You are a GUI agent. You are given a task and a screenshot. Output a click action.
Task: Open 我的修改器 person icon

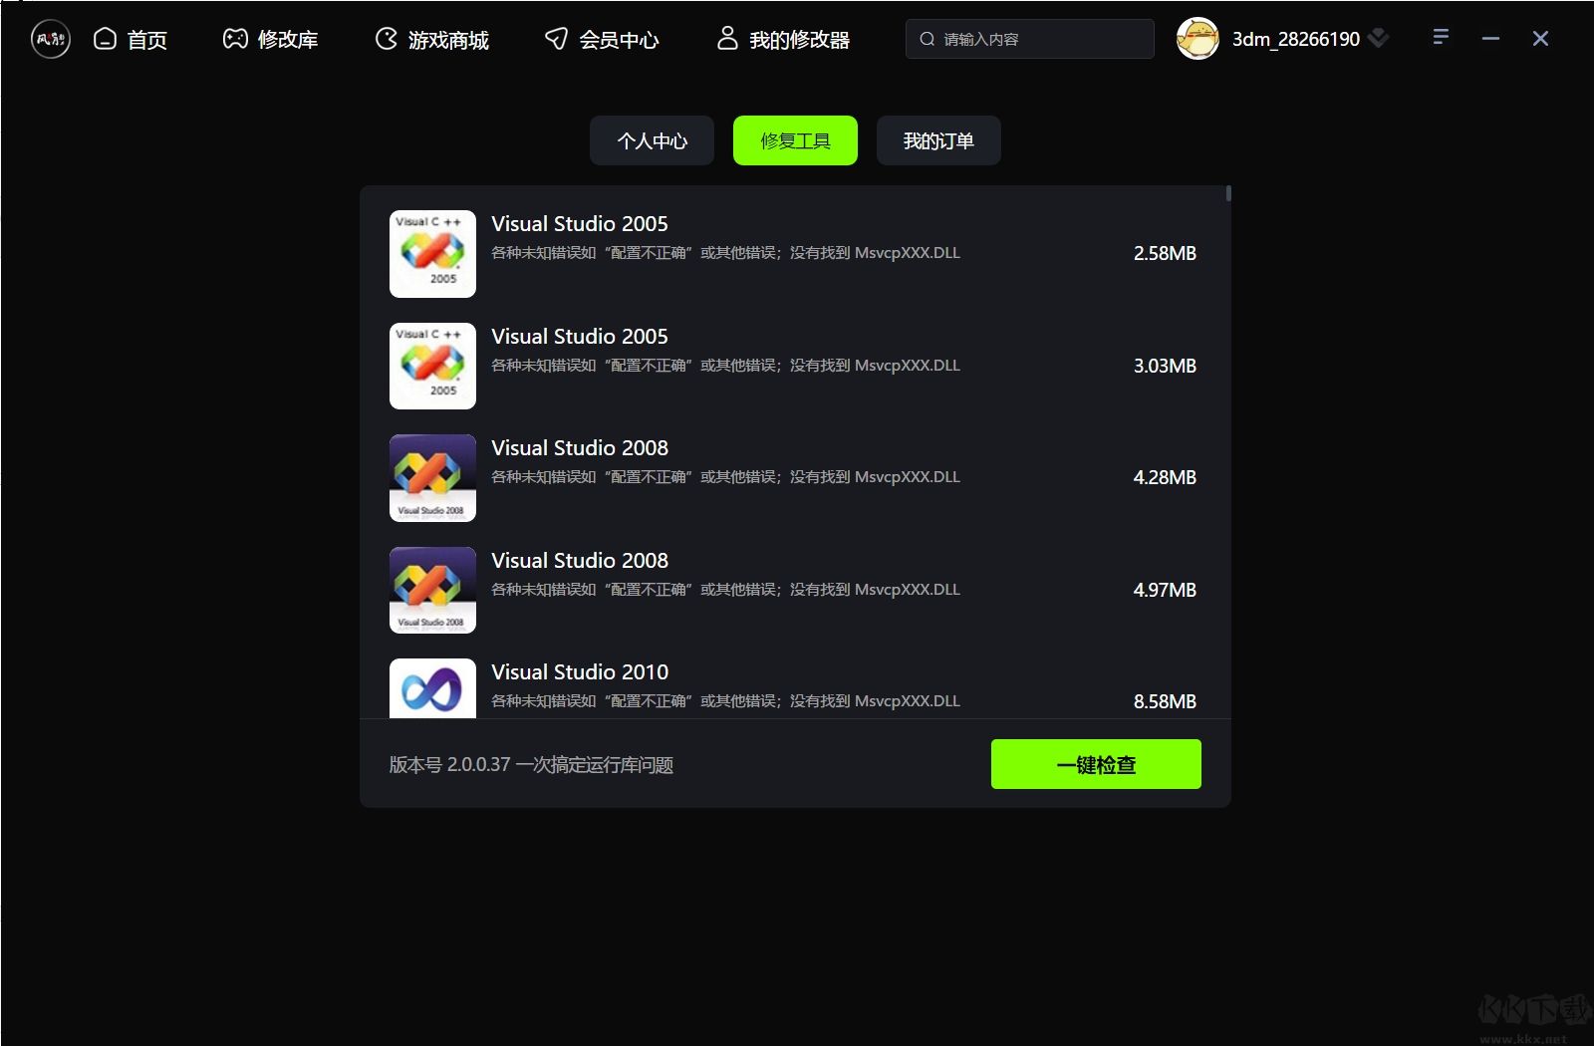click(x=727, y=38)
